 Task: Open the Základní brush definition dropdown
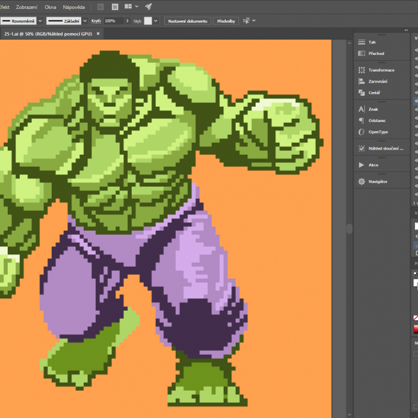pos(85,21)
